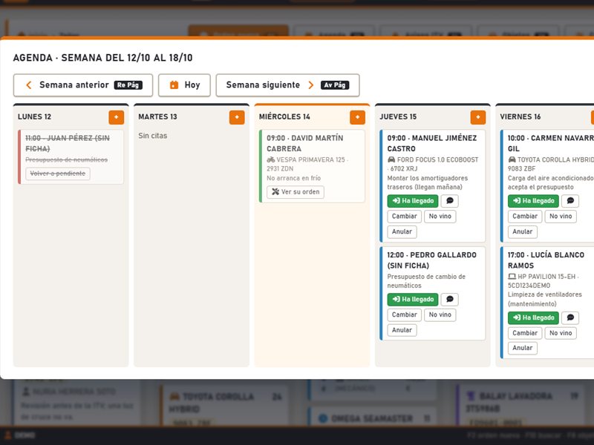Click Cambiar for Lucía Blanco Ramos

click(x=525, y=333)
